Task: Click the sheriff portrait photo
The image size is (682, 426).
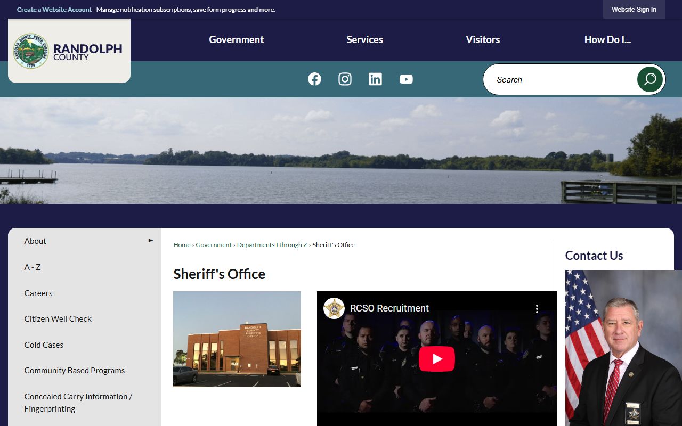Action: [x=623, y=348]
